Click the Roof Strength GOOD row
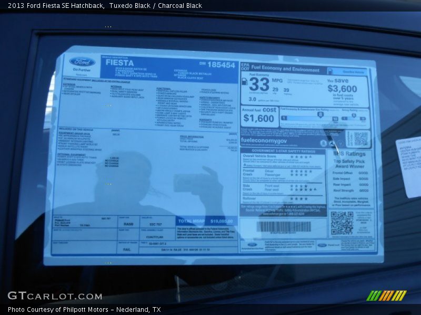The image size is (421, 315). [x=350, y=191]
